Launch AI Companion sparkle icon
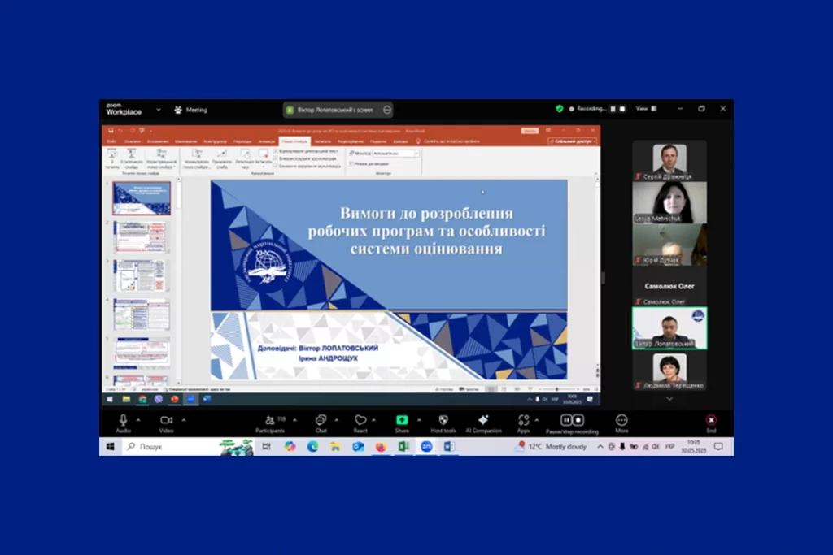The width and height of the screenshot is (833, 555). (x=483, y=419)
